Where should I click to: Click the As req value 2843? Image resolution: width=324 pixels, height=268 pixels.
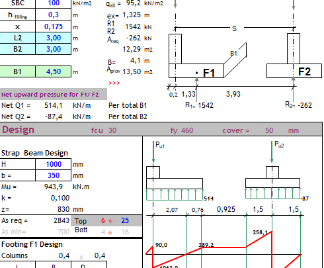click(61, 220)
